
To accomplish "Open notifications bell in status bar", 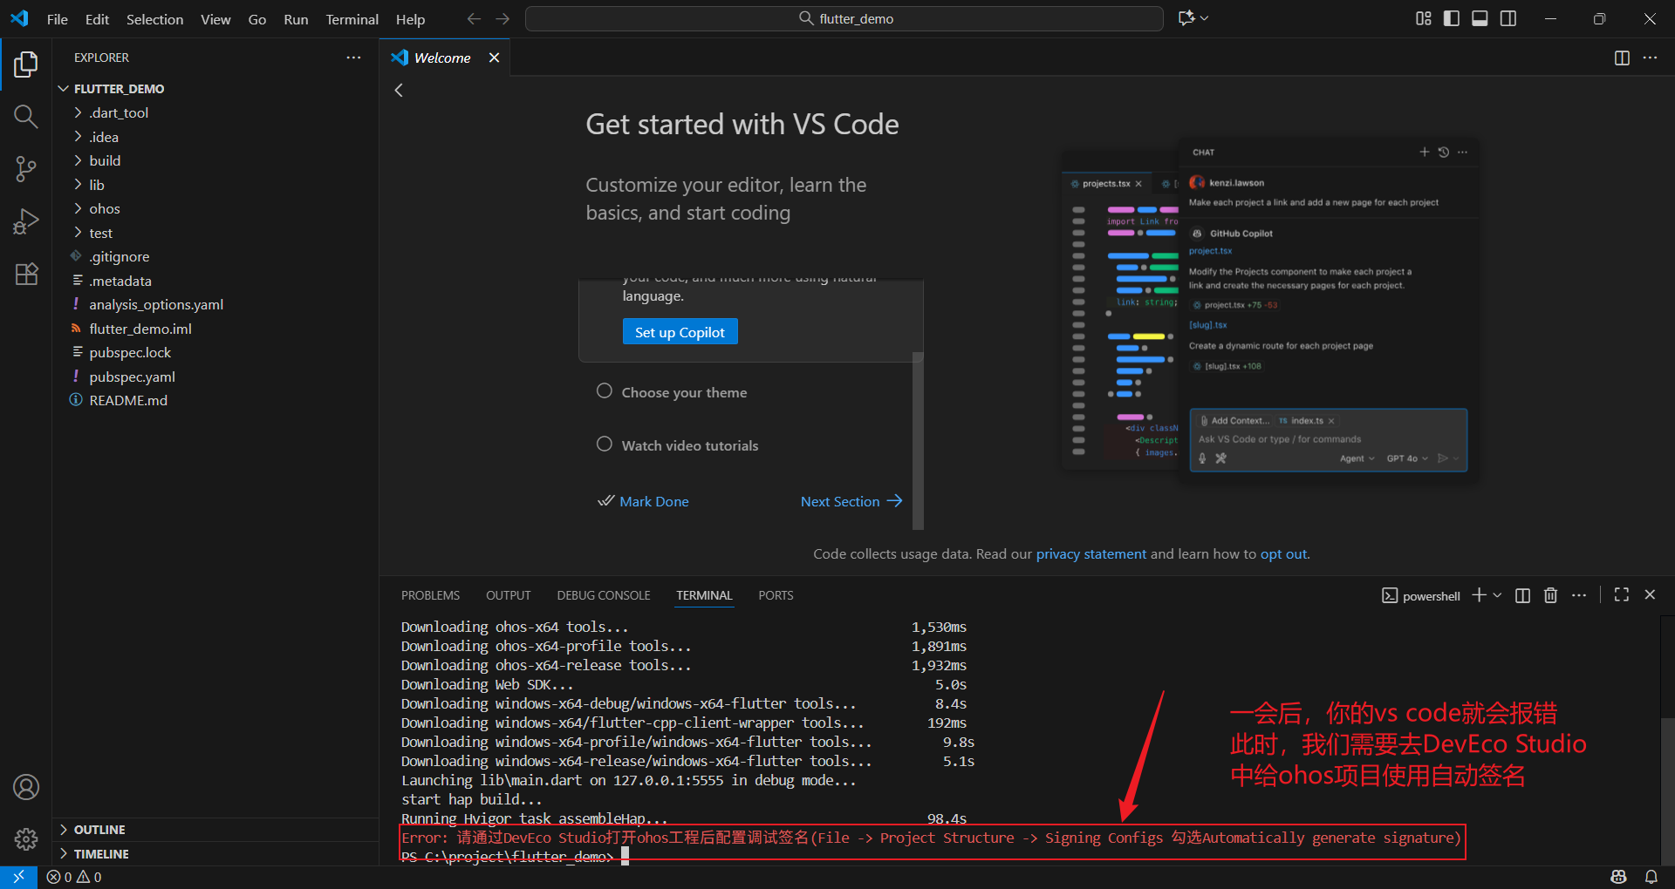I will (x=1651, y=877).
